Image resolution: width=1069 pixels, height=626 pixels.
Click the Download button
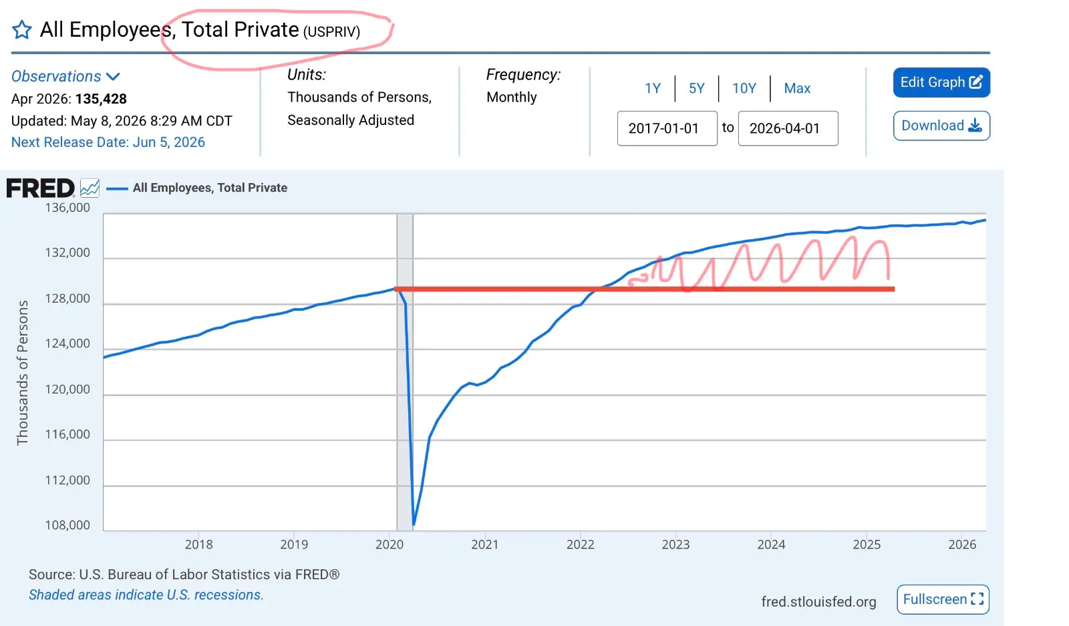(x=941, y=126)
